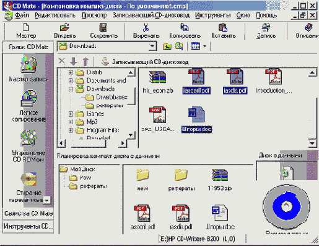Start burning with Запись toolbar icon

coord(266,30)
